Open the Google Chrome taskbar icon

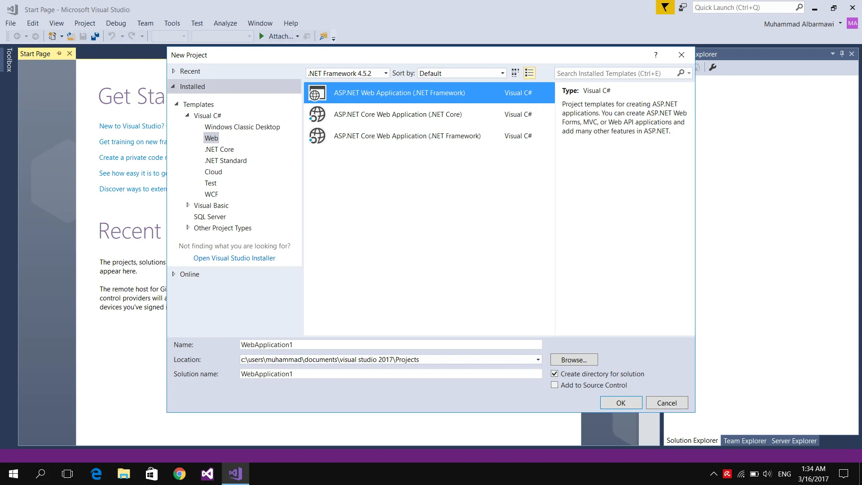coord(180,474)
